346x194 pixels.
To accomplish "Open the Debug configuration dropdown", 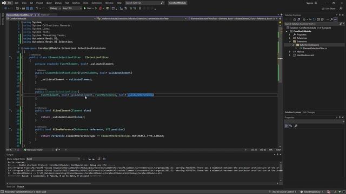I will 55,9.
